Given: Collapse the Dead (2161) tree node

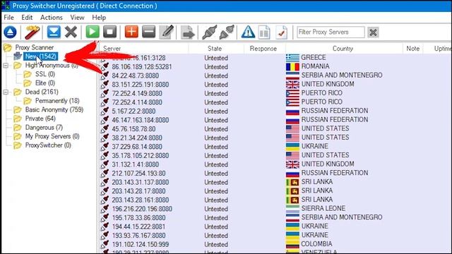Looking at the screenshot, I should click(6, 92).
